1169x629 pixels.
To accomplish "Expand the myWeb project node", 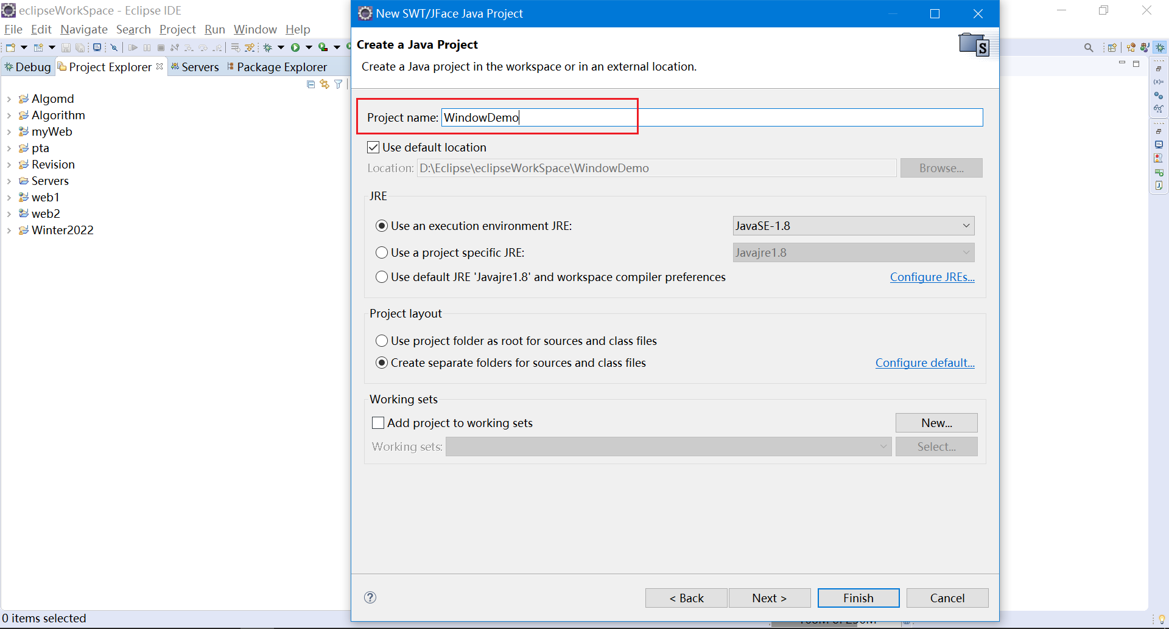I will [9, 132].
